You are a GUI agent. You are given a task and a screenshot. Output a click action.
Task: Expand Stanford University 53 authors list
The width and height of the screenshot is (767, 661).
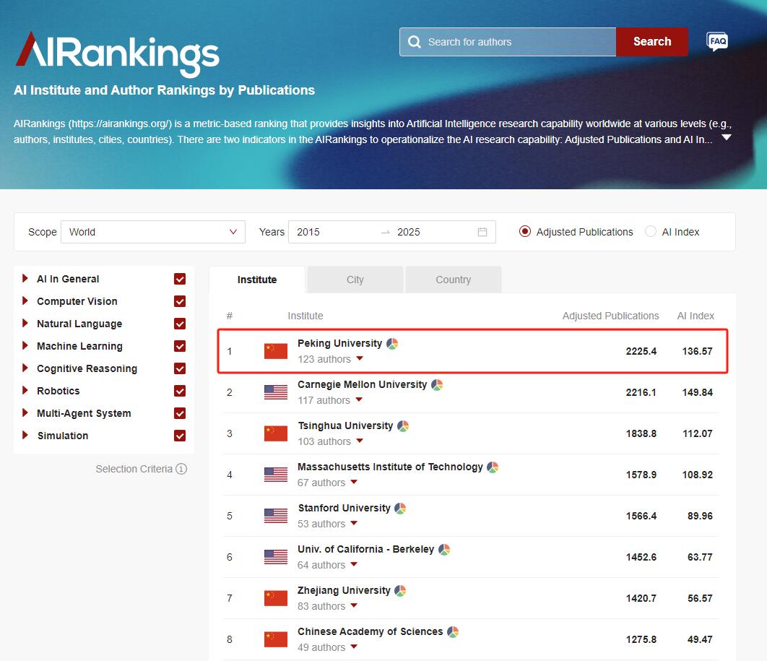coord(354,523)
